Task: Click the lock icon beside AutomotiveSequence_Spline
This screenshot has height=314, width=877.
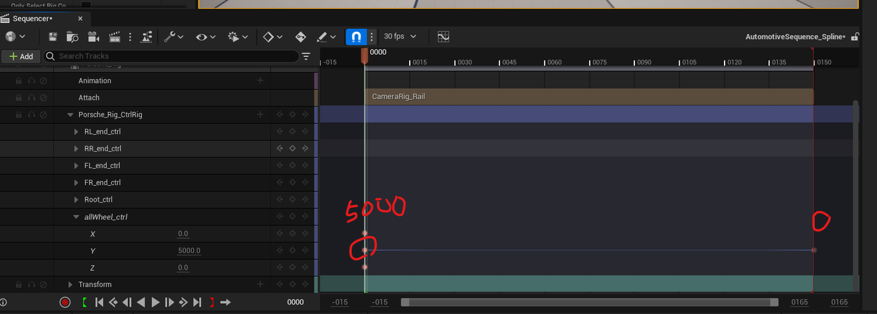Action: click(854, 36)
